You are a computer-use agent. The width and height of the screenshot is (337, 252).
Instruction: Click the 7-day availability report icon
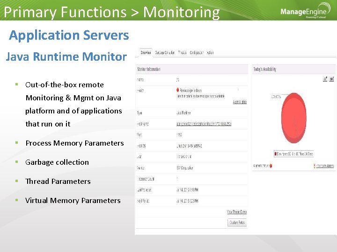pyautogui.click(x=325, y=79)
